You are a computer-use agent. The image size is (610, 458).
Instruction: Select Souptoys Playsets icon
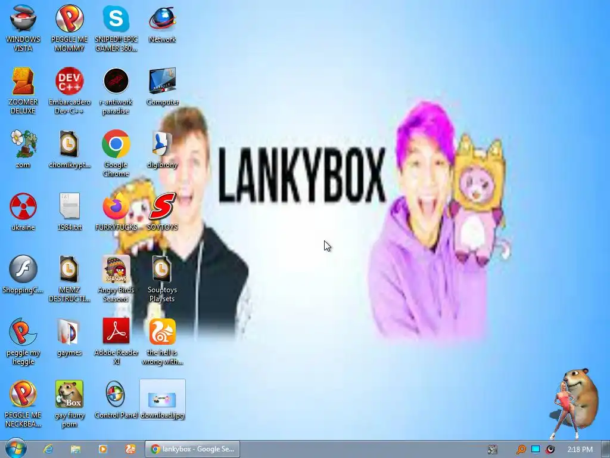coord(162,279)
